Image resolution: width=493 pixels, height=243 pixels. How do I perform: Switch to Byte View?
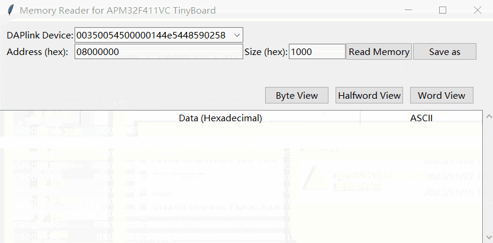[297, 95]
